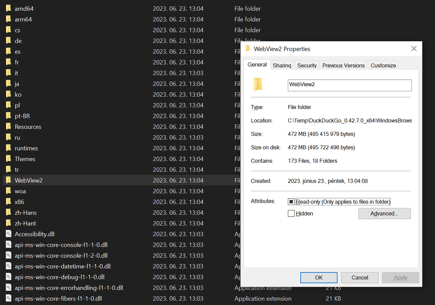This screenshot has height=305, width=435.
Task: Click the File folder type of the arm64 row
Action: tap(248, 19)
